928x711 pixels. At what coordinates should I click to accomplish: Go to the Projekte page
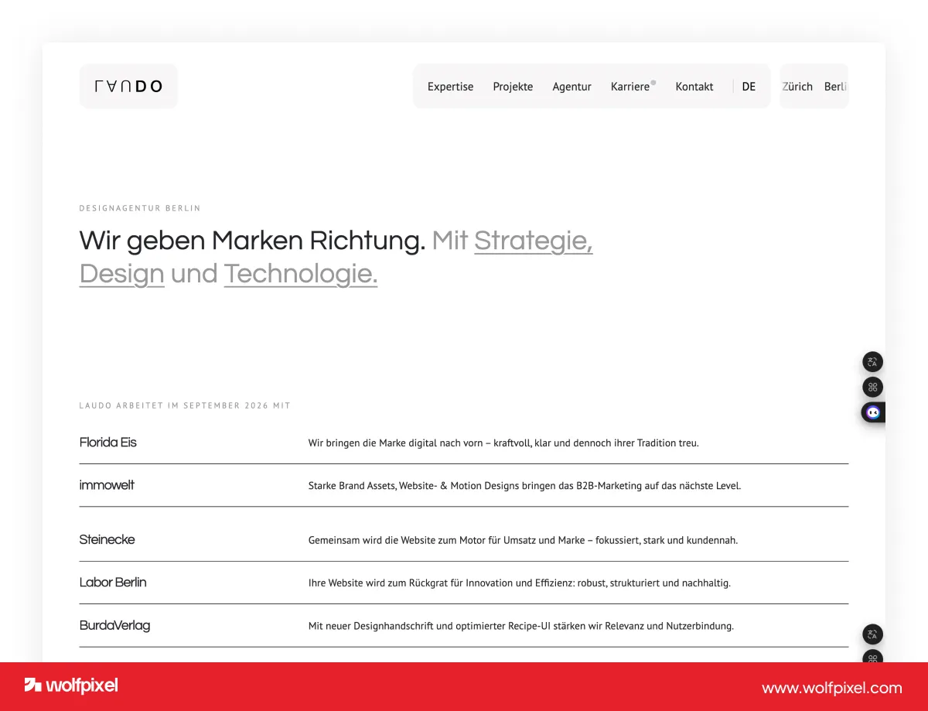pyautogui.click(x=513, y=87)
